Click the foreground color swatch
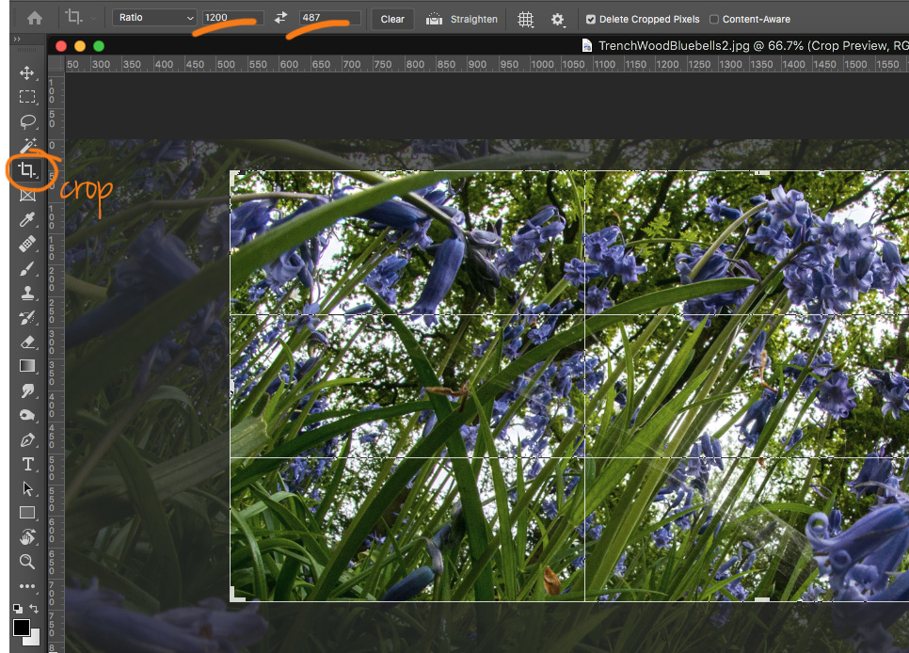 [x=22, y=628]
